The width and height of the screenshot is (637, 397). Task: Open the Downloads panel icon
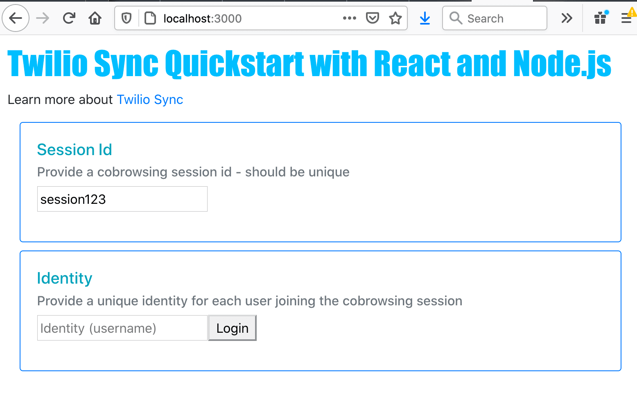425,18
